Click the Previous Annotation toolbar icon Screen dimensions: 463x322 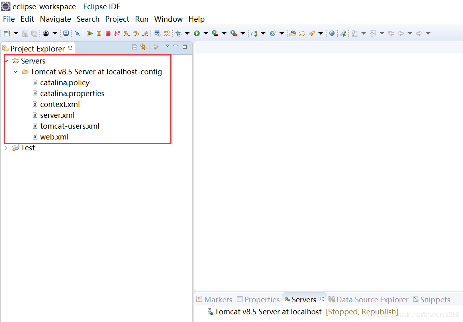[x=373, y=33]
